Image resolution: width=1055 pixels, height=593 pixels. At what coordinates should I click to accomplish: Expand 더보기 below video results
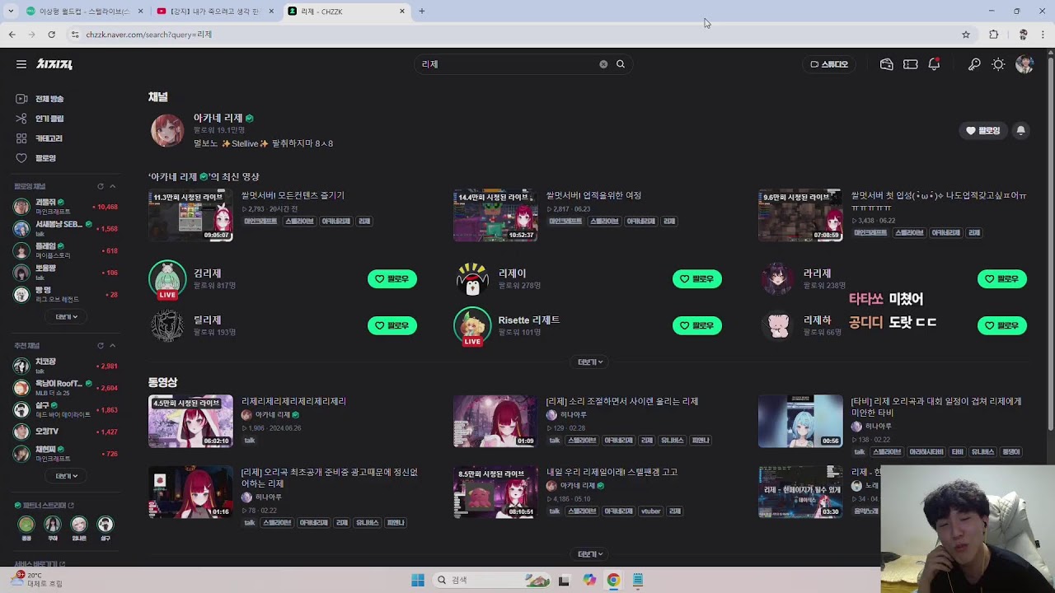point(590,554)
